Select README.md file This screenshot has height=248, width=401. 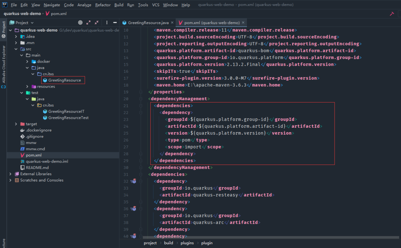click(37, 168)
